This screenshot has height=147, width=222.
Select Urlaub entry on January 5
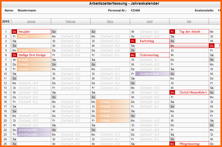coord(34,50)
